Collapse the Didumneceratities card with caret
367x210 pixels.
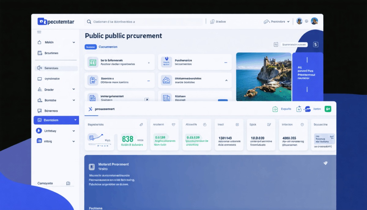pos(226,80)
